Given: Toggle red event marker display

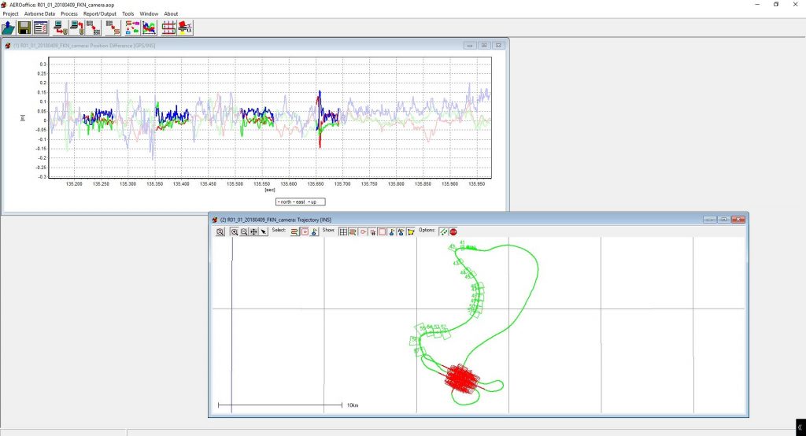Looking at the screenshot, I should click(364, 232).
